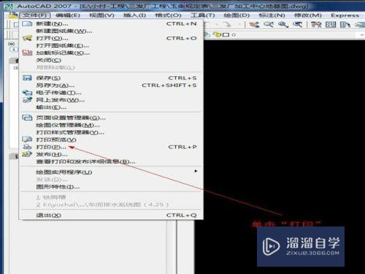
Task: Choose 新建(N)... from File menu
Action: tap(111, 24)
